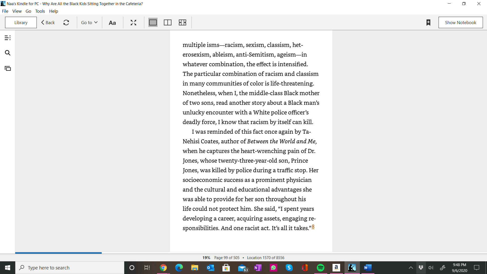Sync with the circular refresh arrows icon

pyautogui.click(x=66, y=23)
